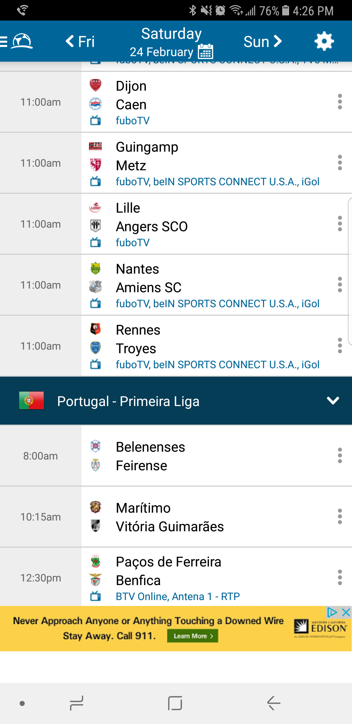Viewport: 352px width, 724px height.
Task: Go to previous day Fri
Action: pyautogui.click(x=80, y=41)
